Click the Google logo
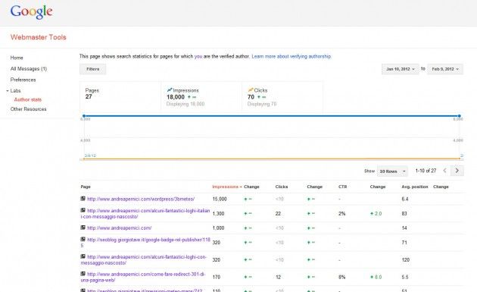 31,11
